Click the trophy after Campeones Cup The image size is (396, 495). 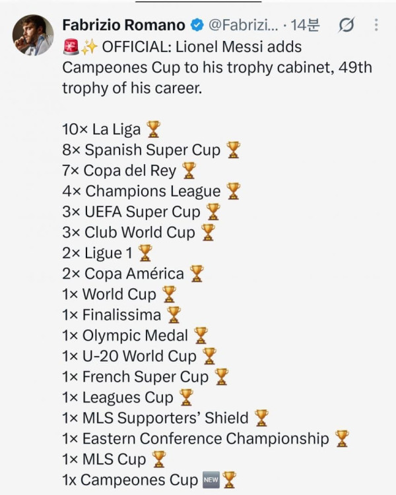click(x=230, y=480)
